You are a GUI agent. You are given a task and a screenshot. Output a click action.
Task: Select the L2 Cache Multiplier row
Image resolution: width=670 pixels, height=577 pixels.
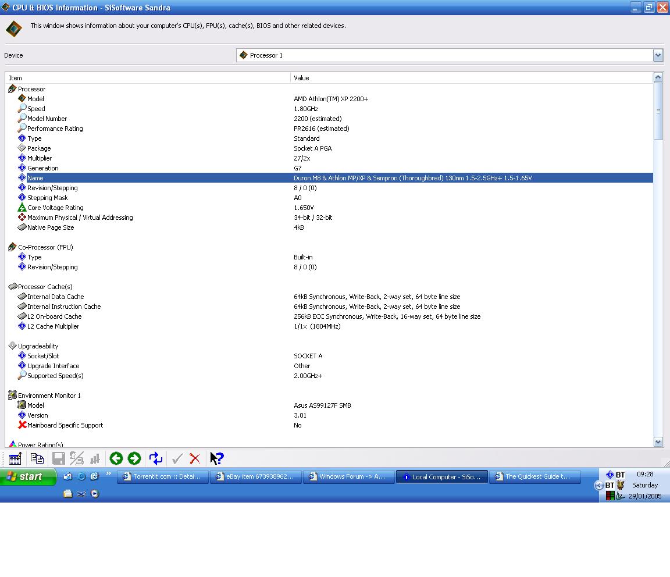pos(336,326)
